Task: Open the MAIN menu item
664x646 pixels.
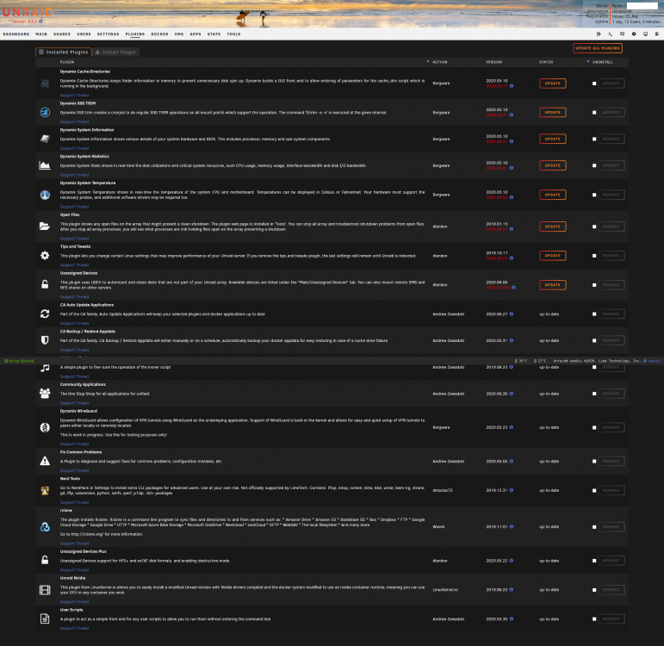Action: pos(41,34)
